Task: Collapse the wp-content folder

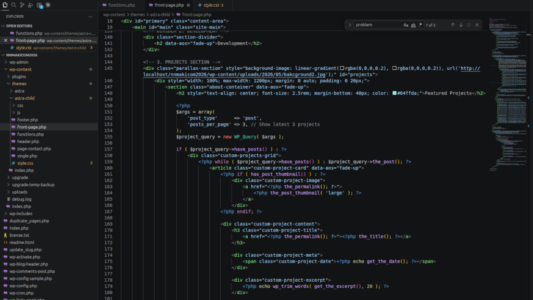Action: point(20,69)
